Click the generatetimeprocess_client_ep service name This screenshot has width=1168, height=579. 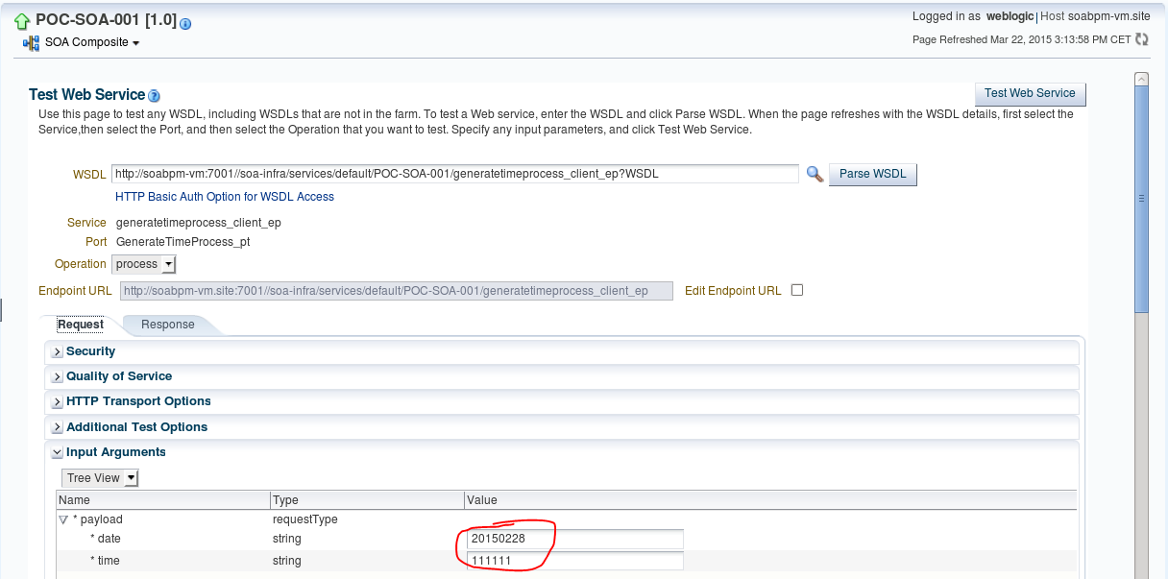[x=199, y=223]
